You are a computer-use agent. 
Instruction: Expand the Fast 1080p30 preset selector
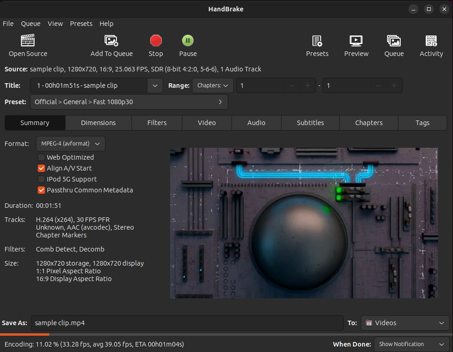(x=129, y=102)
